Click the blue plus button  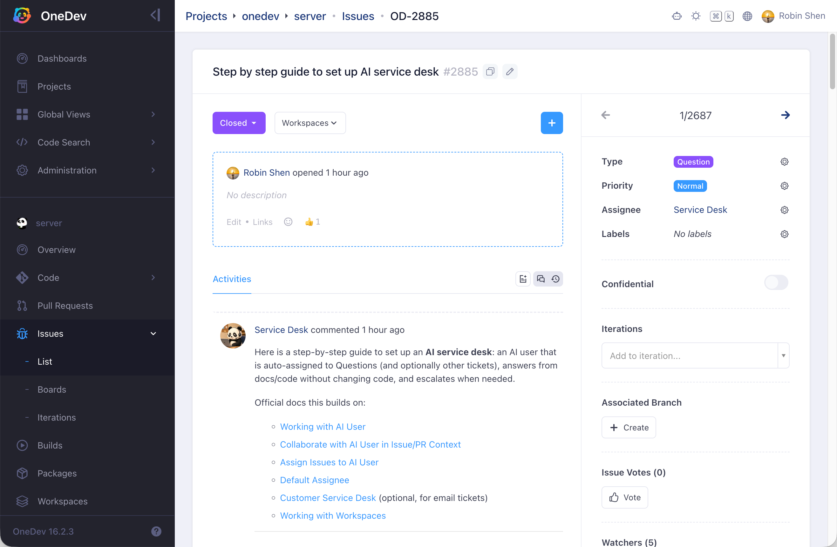[x=551, y=123]
